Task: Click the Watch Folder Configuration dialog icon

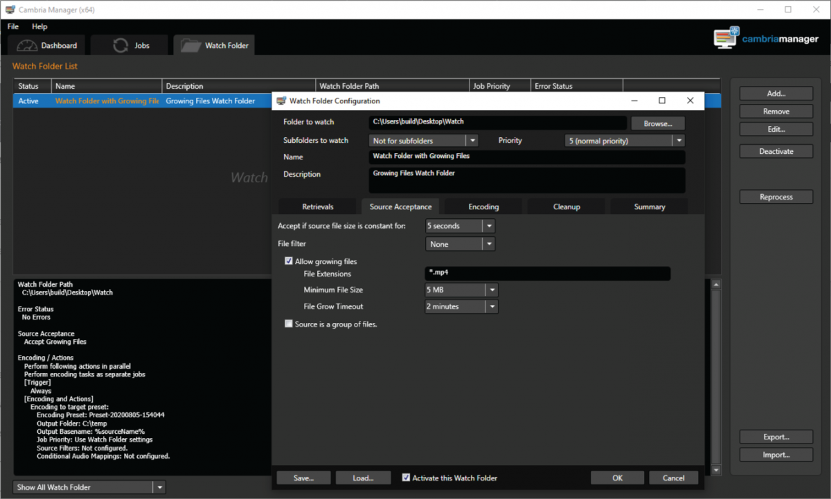Action: [x=281, y=101]
